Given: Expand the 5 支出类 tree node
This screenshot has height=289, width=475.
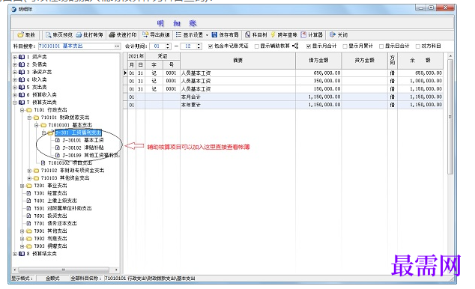Looking at the screenshot, I should (x=14, y=87).
